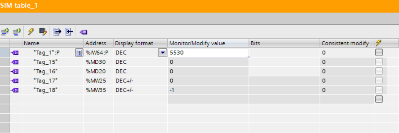Click the %MW35 address cell
The image size is (399, 133).
tap(98, 90)
